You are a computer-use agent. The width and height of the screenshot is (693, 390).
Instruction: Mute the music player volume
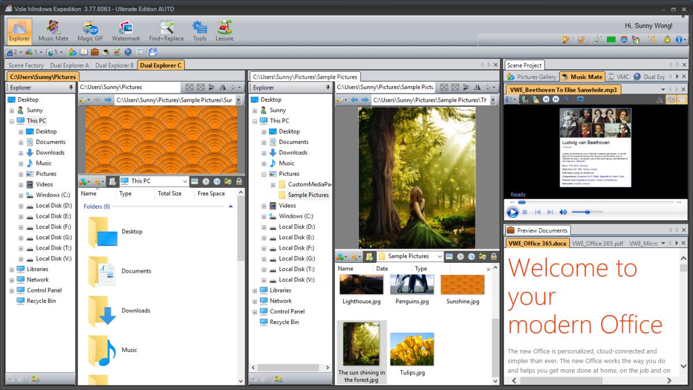click(x=564, y=211)
